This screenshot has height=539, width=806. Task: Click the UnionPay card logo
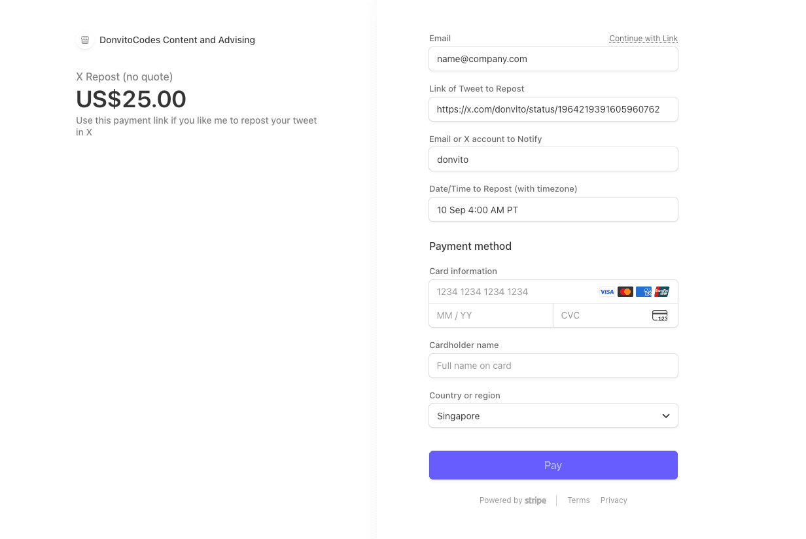click(661, 292)
